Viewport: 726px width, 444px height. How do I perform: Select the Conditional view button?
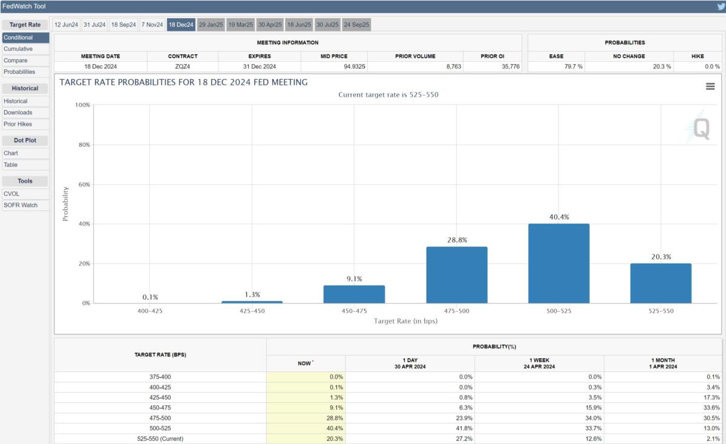coord(18,38)
